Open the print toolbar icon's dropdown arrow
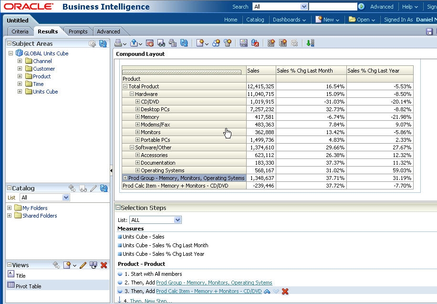The height and width of the screenshot is (304, 437). (x=125, y=44)
